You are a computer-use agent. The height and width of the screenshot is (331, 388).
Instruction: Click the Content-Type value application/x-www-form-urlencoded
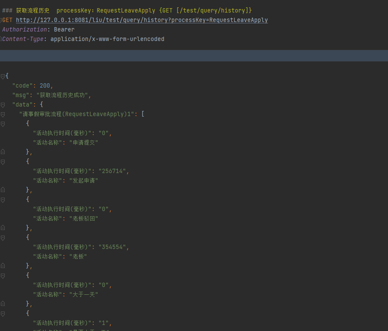(107, 39)
